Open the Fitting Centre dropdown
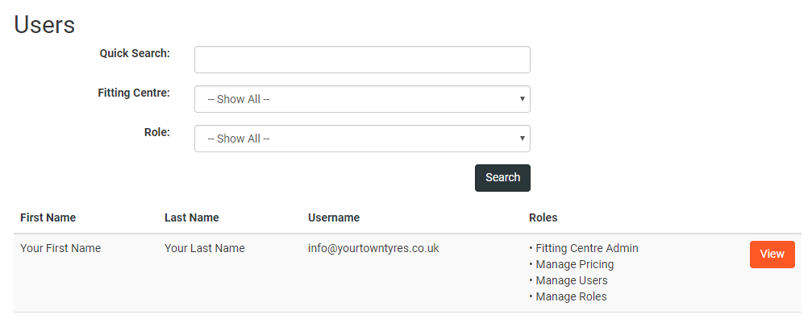This screenshot has height=323, width=812. click(362, 99)
